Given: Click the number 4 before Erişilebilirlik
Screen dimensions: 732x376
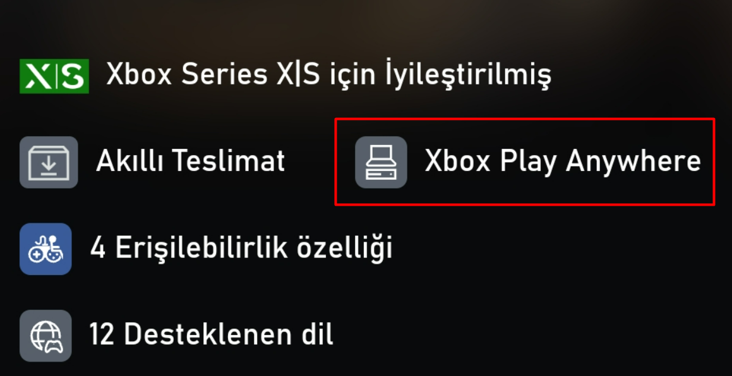Looking at the screenshot, I should [98, 249].
